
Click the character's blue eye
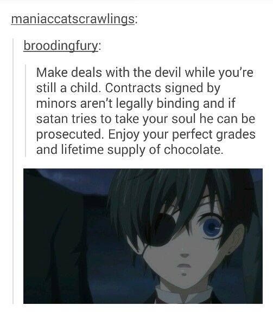pos(212,227)
